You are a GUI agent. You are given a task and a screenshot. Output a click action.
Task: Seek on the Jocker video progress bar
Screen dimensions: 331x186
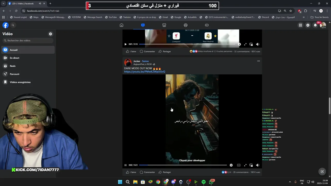point(183,165)
